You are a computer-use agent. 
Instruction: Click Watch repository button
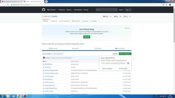pos(106,16)
